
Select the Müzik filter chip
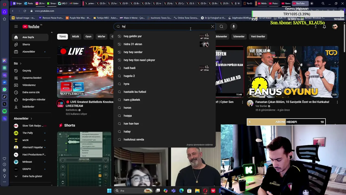pos(76,37)
